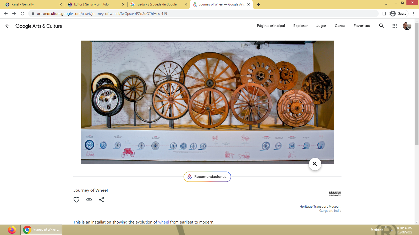Click the wheel installation artwork image
419x235 pixels.
click(x=207, y=102)
